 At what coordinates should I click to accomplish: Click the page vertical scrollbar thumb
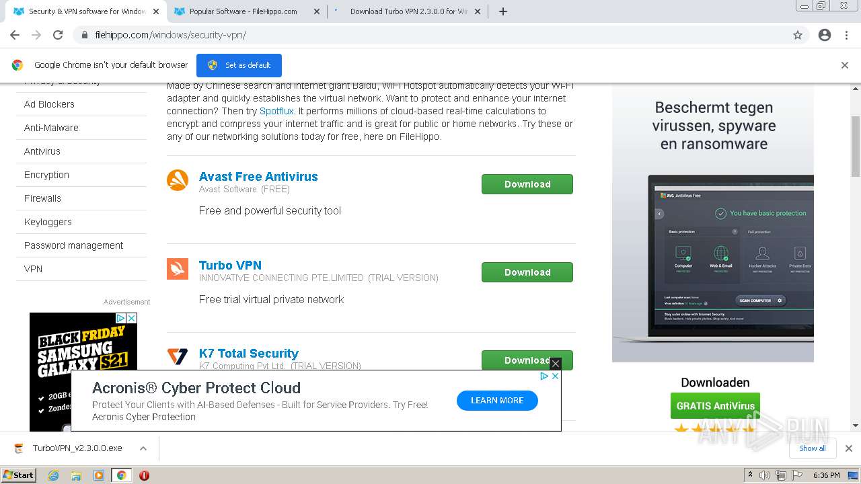[856, 147]
